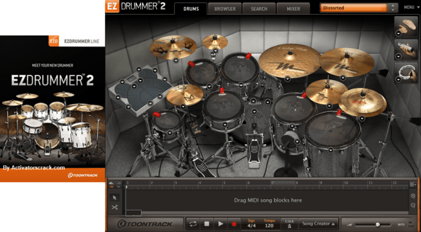The width and height of the screenshot is (421, 232).
Task: Open the hand clap options arrow
Action: tap(399, 33)
